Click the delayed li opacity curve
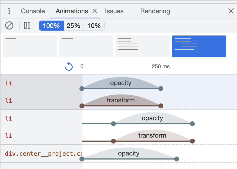Image resolution: width=237 pixels, height=169 pixels. pos(153,118)
